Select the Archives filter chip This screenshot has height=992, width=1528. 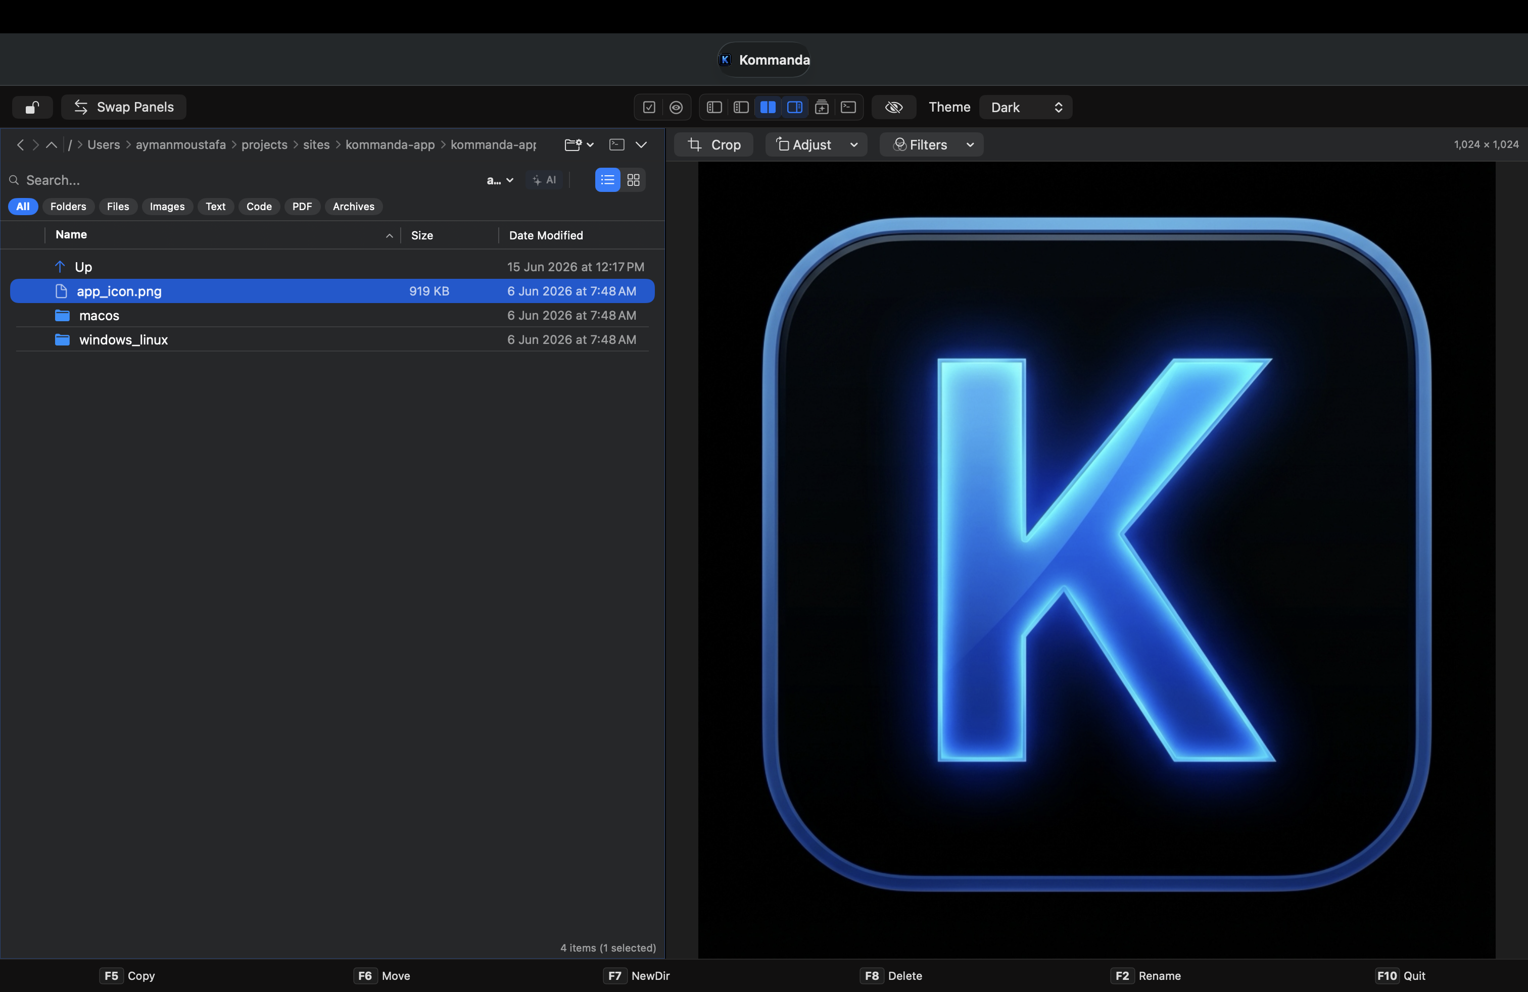click(354, 207)
